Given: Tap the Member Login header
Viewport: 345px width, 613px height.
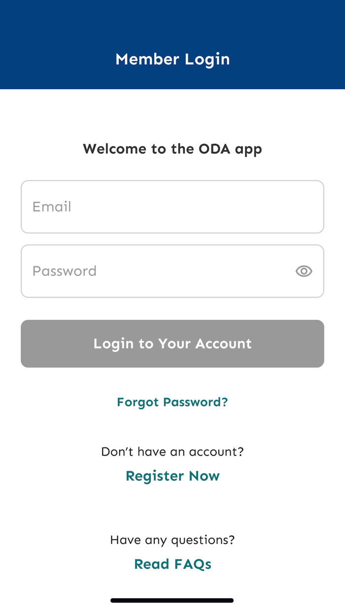Looking at the screenshot, I should [172, 59].
